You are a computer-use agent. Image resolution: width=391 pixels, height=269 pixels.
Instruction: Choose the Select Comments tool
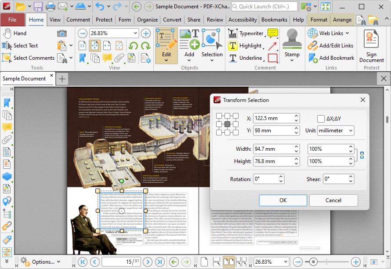click(x=28, y=58)
